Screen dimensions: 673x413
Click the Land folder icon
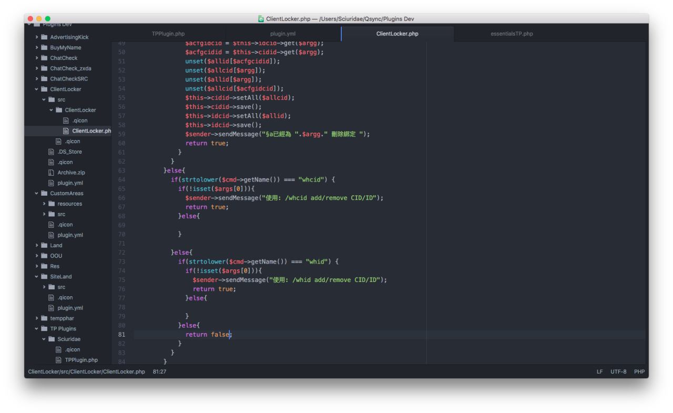[44, 245]
